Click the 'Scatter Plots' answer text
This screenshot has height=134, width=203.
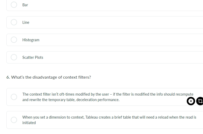pos(33,57)
